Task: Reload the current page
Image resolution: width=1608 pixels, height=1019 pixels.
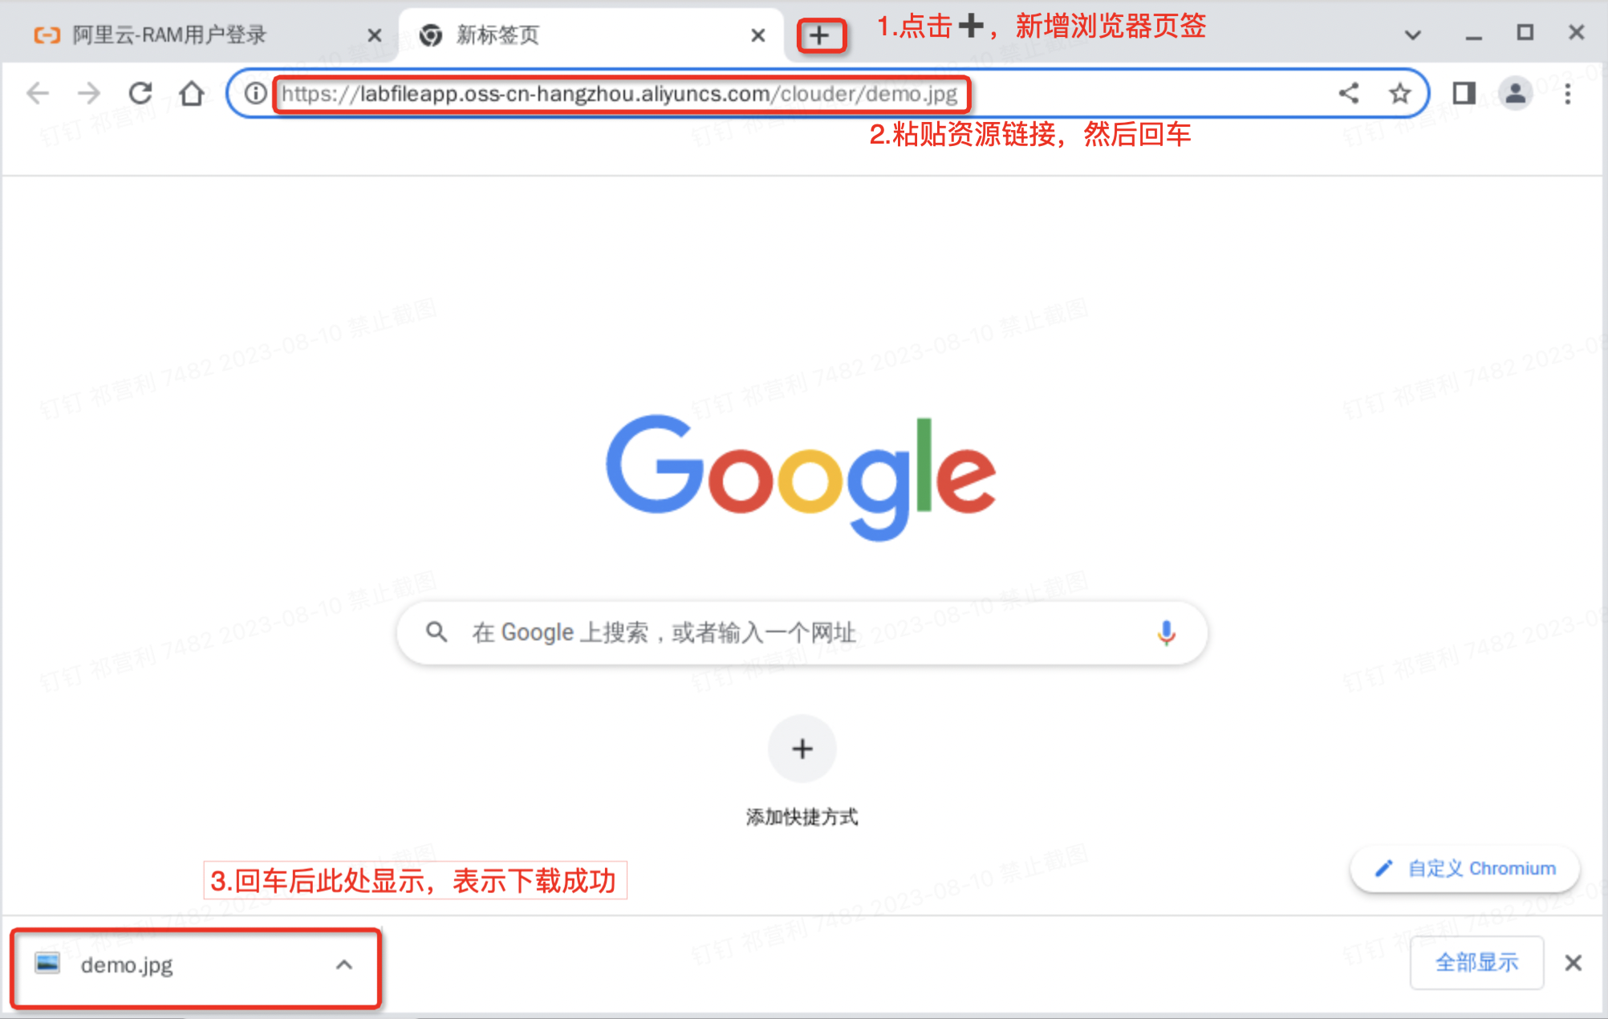Action: pyautogui.click(x=140, y=94)
